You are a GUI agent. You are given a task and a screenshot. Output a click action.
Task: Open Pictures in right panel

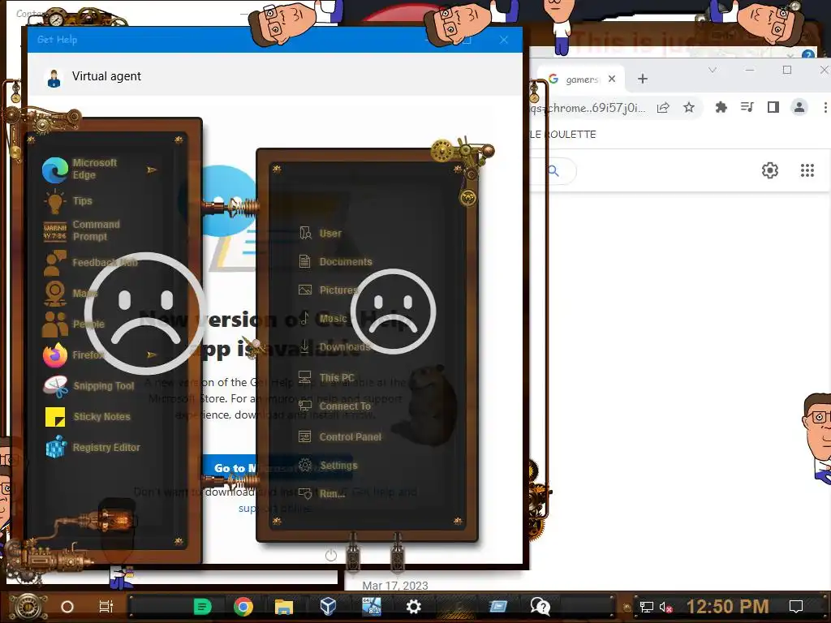pos(329,290)
